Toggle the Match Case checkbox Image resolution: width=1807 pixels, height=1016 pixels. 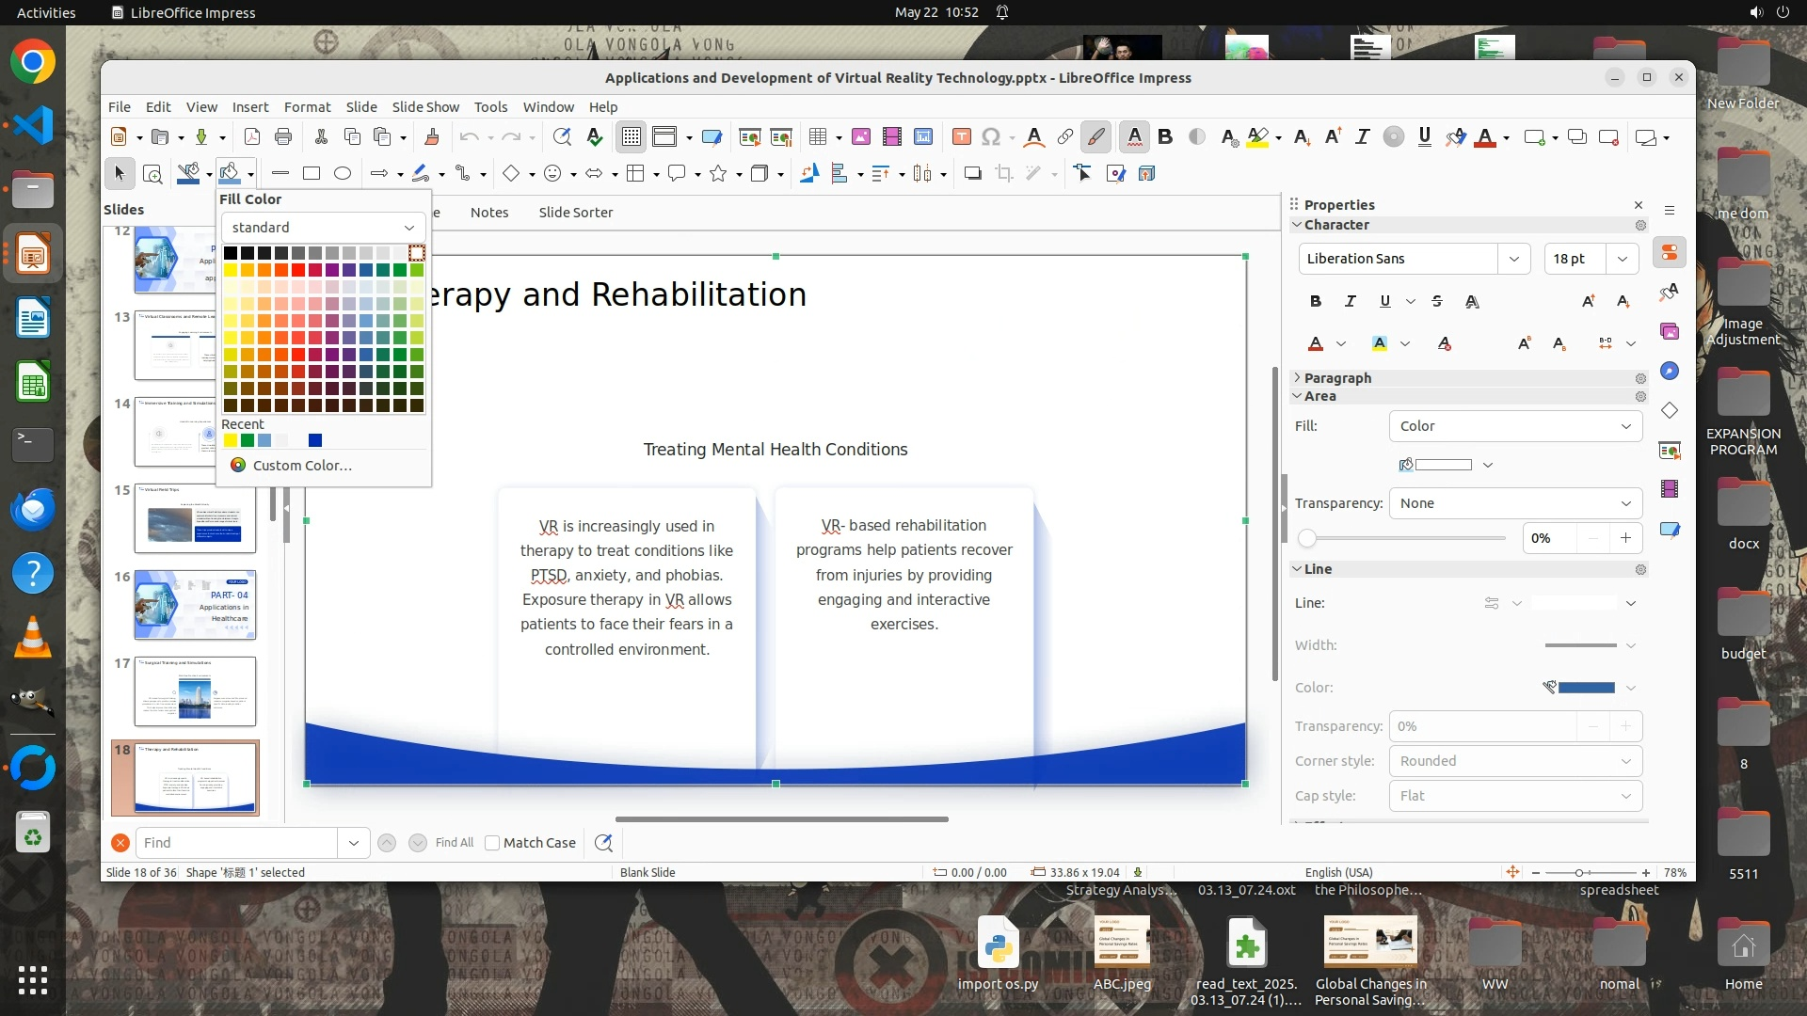[492, 843]
